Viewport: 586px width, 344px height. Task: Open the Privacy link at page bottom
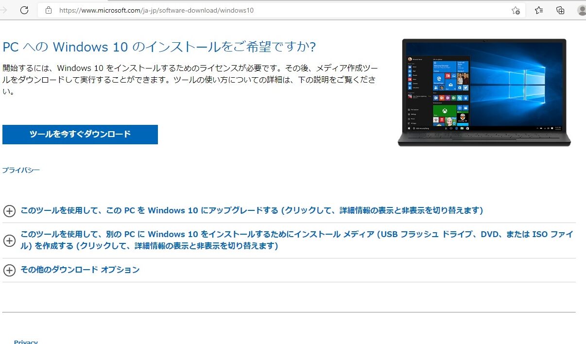coord(26,342)
